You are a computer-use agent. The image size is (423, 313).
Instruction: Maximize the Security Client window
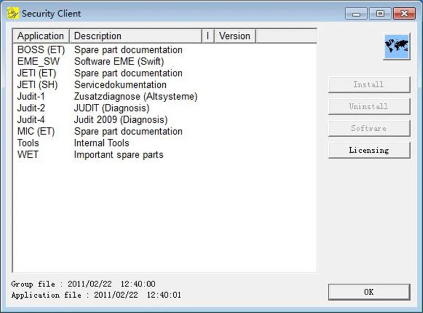coord(380,14)
